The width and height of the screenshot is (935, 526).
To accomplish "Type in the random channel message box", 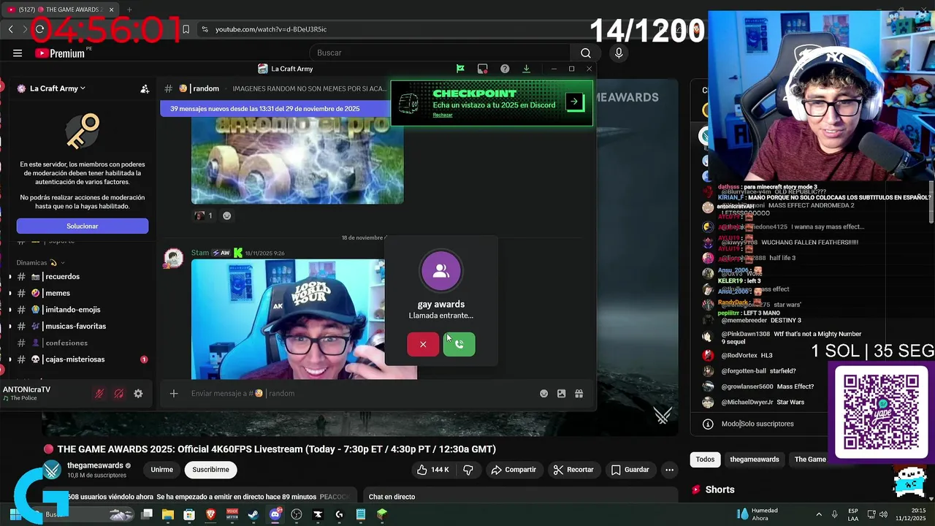I will (x=362, y=394).
